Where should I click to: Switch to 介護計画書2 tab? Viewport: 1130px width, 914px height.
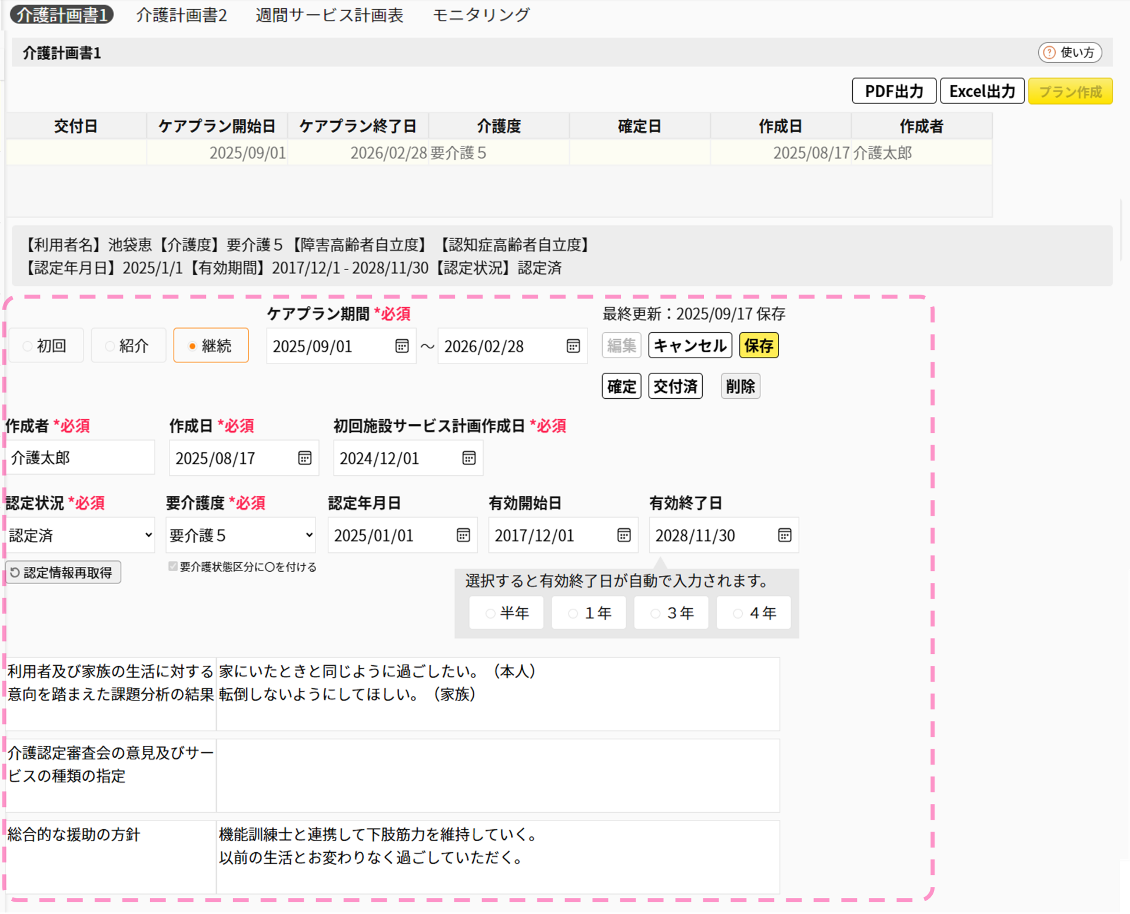click(181, 15)
